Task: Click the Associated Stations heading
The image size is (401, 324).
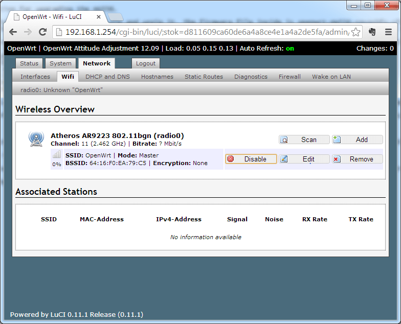Action: click(56, 192)
